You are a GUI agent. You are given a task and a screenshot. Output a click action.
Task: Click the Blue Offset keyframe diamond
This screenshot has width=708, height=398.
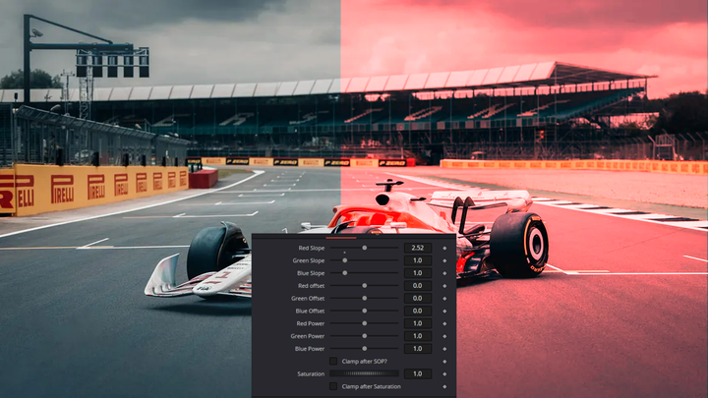(444, 311)
